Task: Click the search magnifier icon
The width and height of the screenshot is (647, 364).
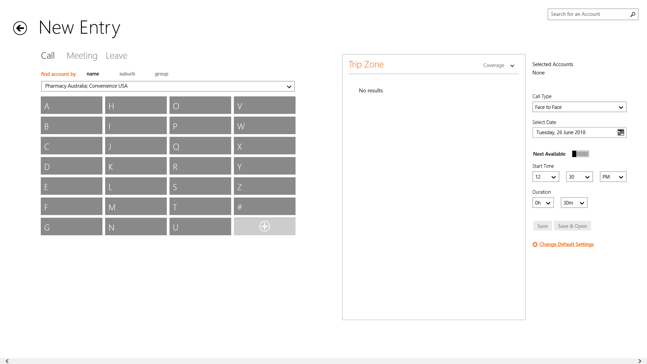Action: (x=633, y=14)
